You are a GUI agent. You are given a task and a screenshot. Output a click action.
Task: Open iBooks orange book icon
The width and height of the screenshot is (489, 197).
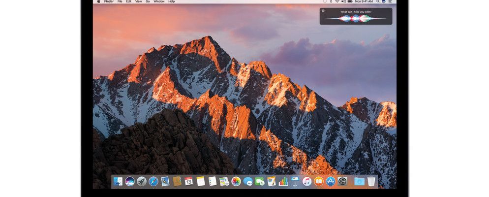[x=319, y=181]
